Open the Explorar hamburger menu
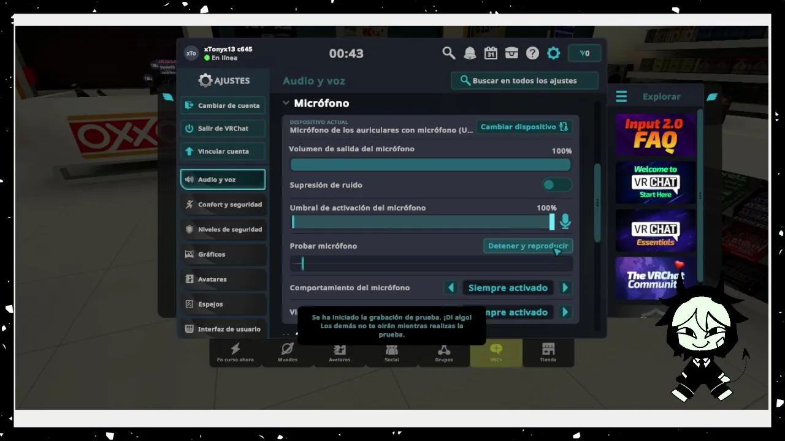This screenshot has height=441, width=785. [621, 97]
